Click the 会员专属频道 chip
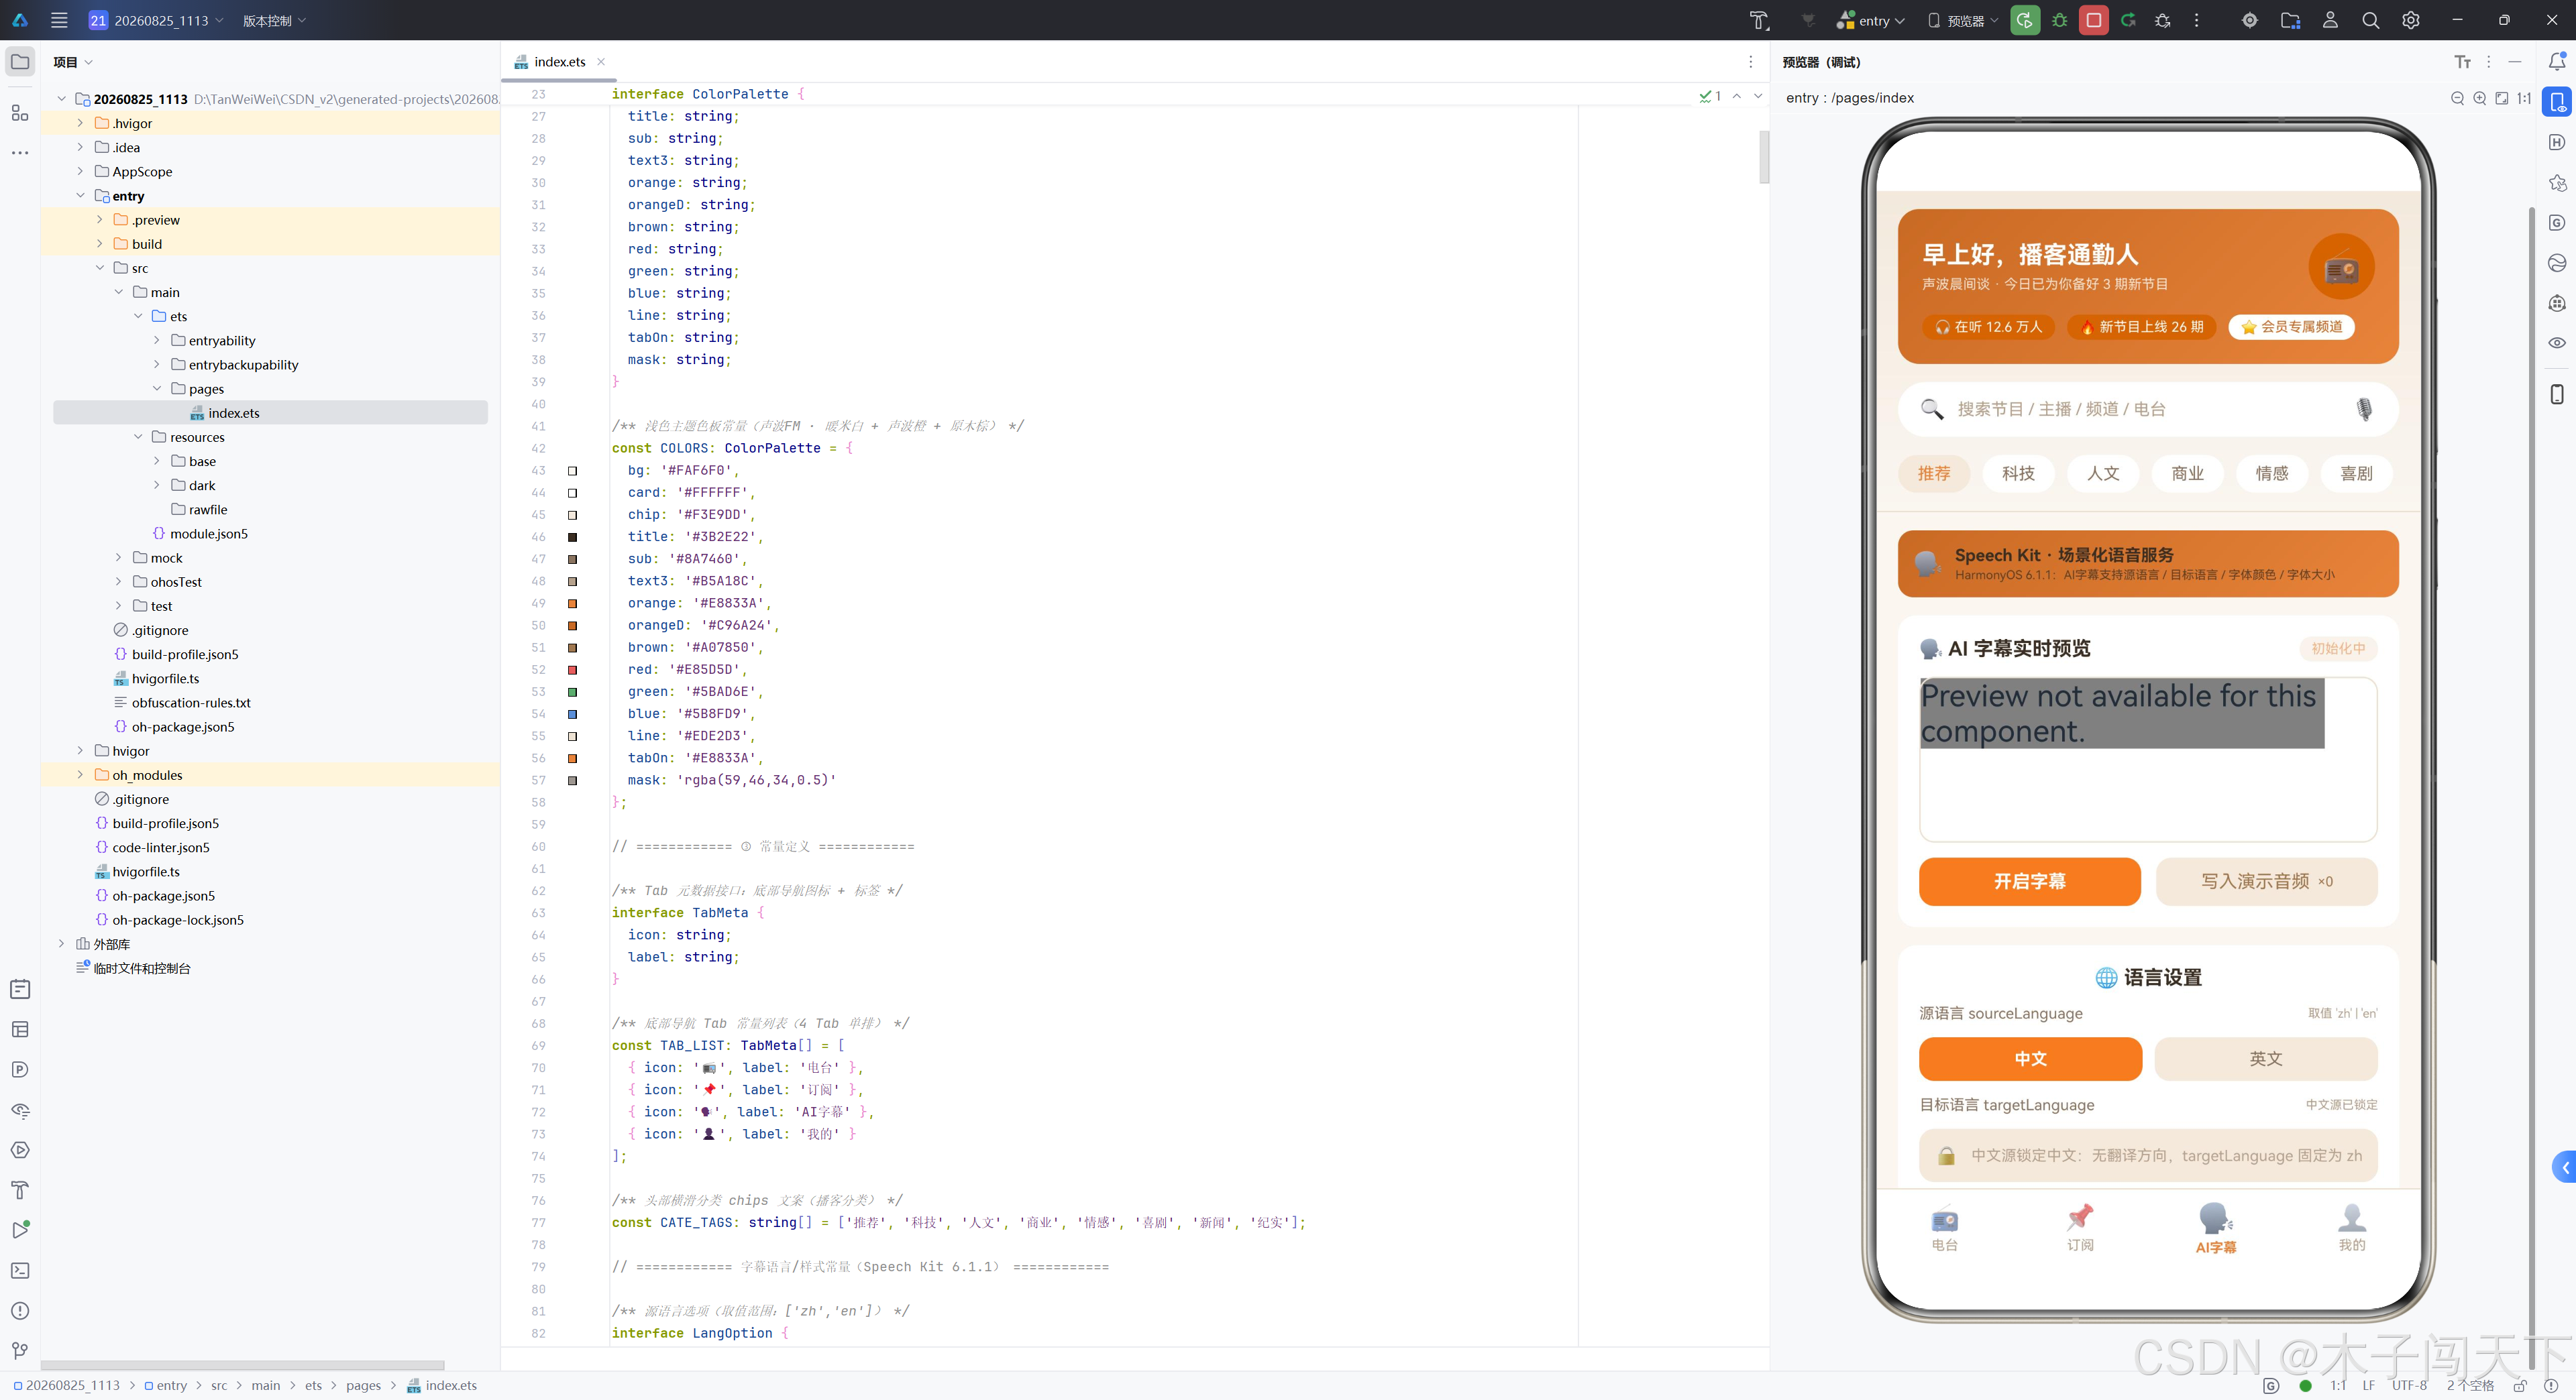The height and width of the screenshot is (1400, 2576). 2291,327
